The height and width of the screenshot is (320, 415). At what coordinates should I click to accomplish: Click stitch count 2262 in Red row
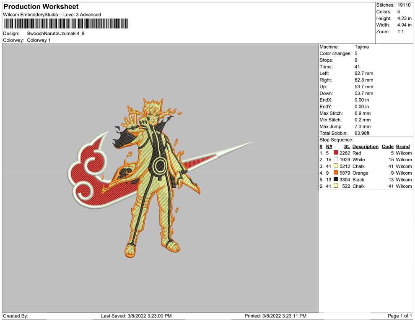click(x=345, y=153)
